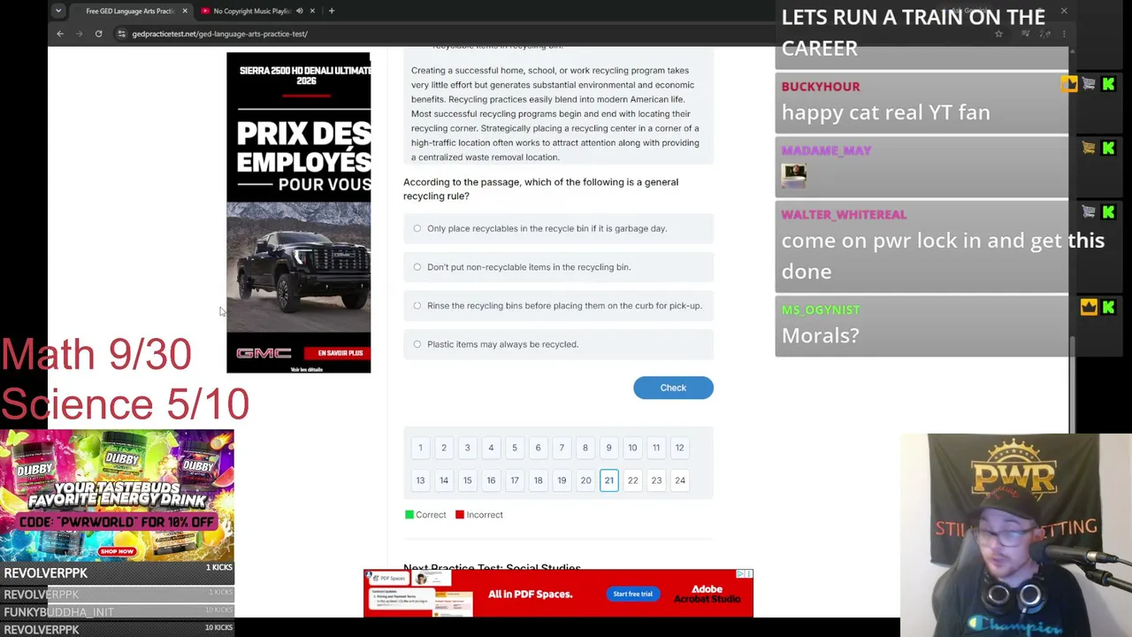Jump to question 9
Viewport: 1132px width, 637px height.
tap(608, 448)
